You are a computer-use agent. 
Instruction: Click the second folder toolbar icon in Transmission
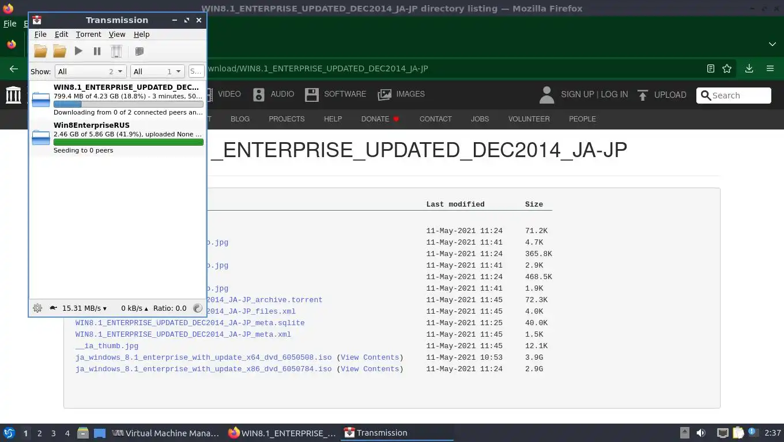[x=59, y=51]
